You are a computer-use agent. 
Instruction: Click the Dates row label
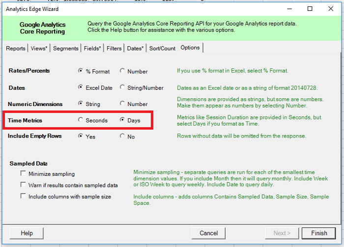17,88
